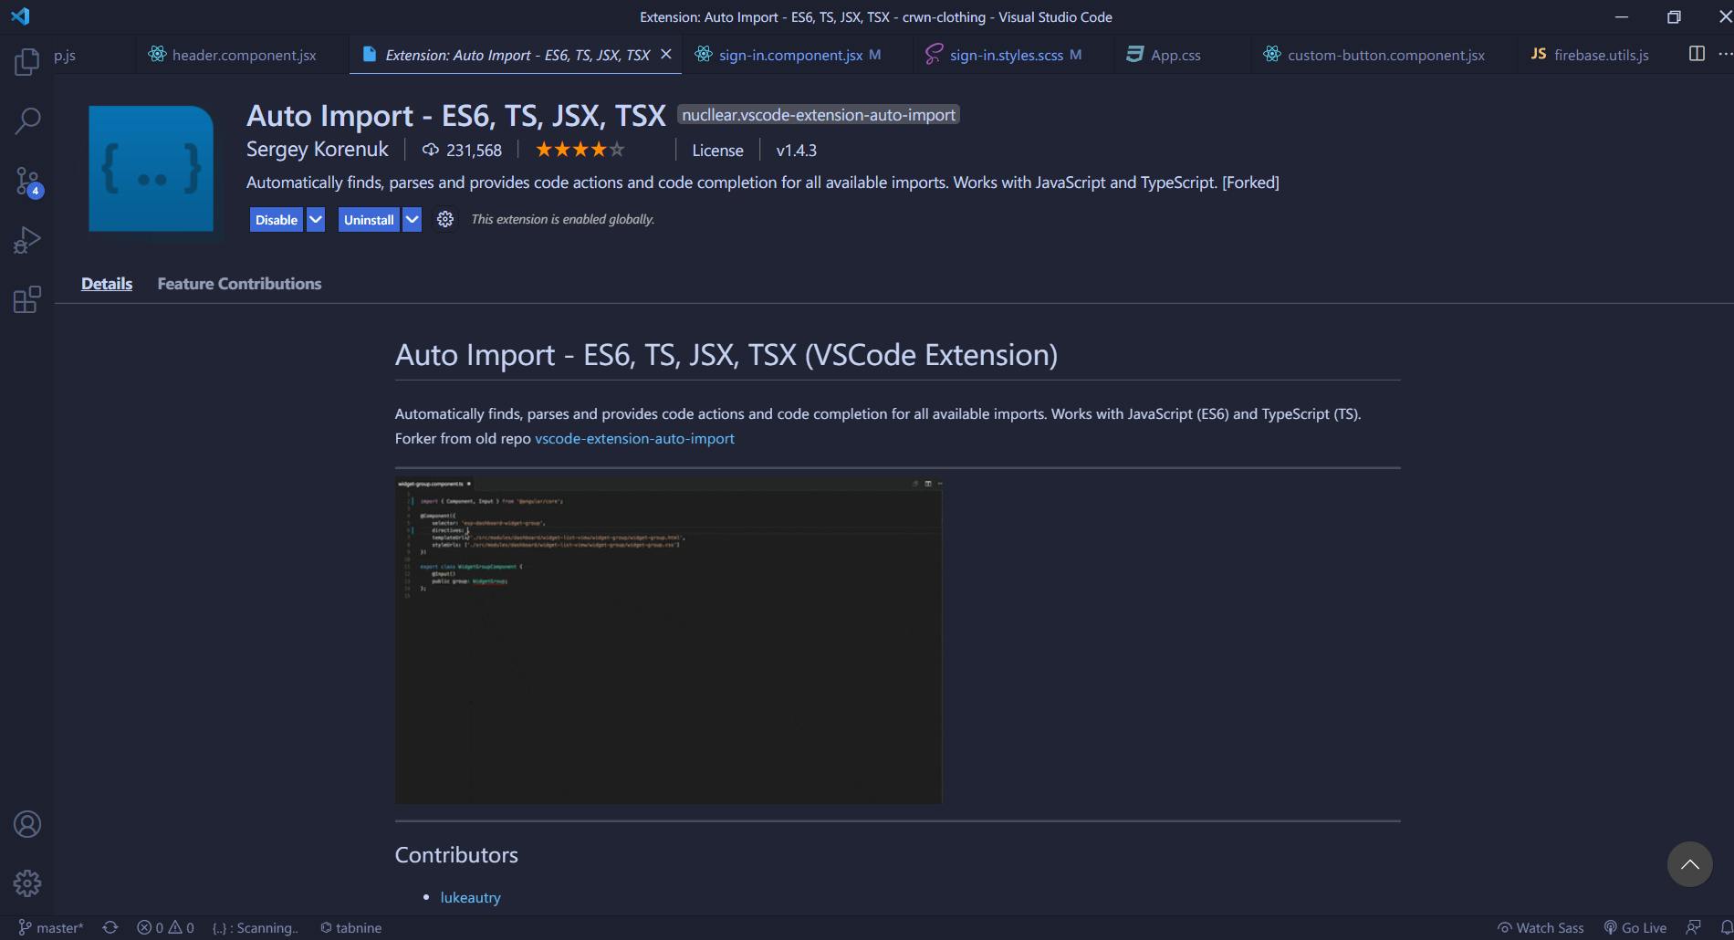This screenshot has height=940, width=1734.
Task: Click the extension demo screenshot image
Action: coord(668,641)
